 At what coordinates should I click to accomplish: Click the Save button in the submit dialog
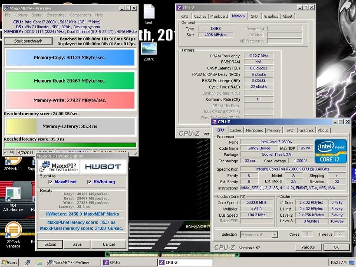(77, 244)
